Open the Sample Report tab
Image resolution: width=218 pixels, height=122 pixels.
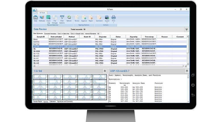pyautogui.click(x=37, y=102)
